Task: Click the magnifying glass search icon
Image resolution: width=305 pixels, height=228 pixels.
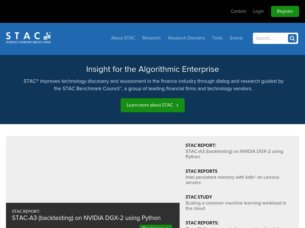Action: 292,38
